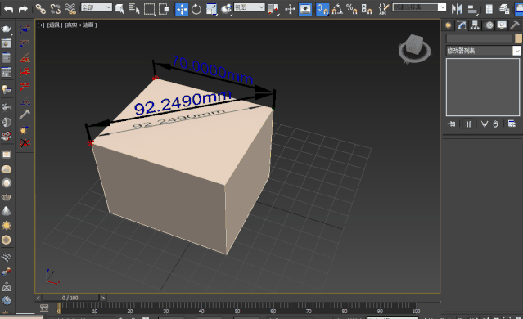Go to previous frame on time slider
Viewport: 523px width, 319px height.
[x=38, y=298]
